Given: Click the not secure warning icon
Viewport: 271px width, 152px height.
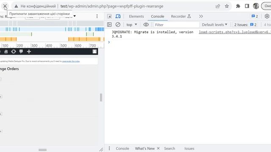Looking at the screenshot, I should [16, 6].
